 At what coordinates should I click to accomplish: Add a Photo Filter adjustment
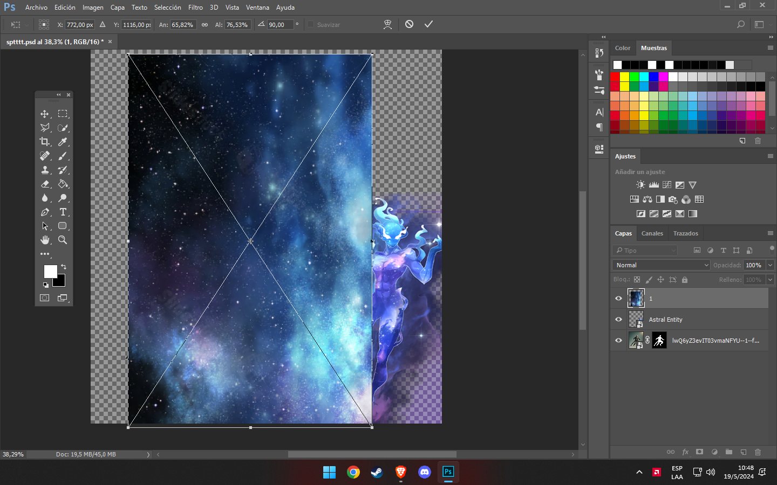[673, 199]
